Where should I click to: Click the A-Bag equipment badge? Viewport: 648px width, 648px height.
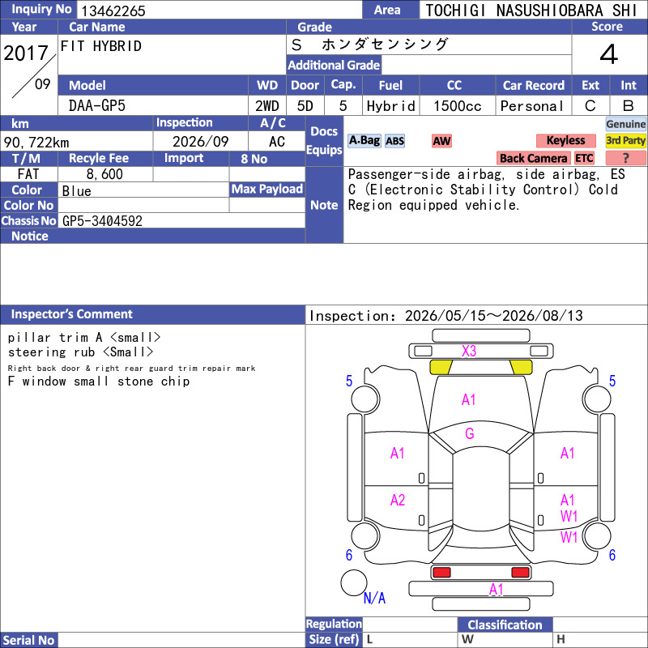[364, 141]
